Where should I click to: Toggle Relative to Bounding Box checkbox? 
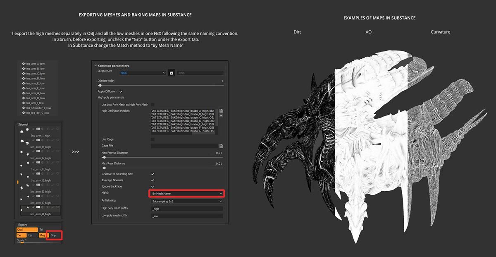pyautogui.click(x=153, y=174)
